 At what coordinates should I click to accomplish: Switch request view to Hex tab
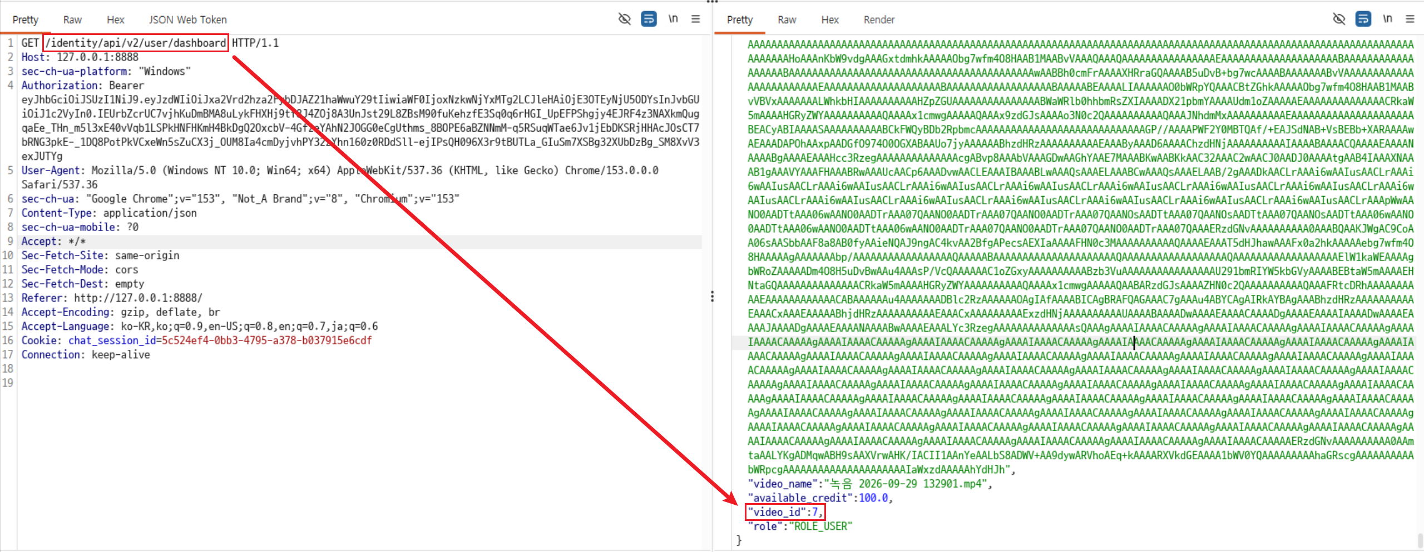pos(116,20)
